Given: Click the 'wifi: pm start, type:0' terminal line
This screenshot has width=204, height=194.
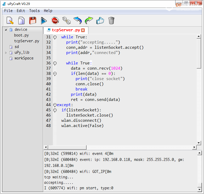Looking at the screenshot, I should (x=79, y=188).
